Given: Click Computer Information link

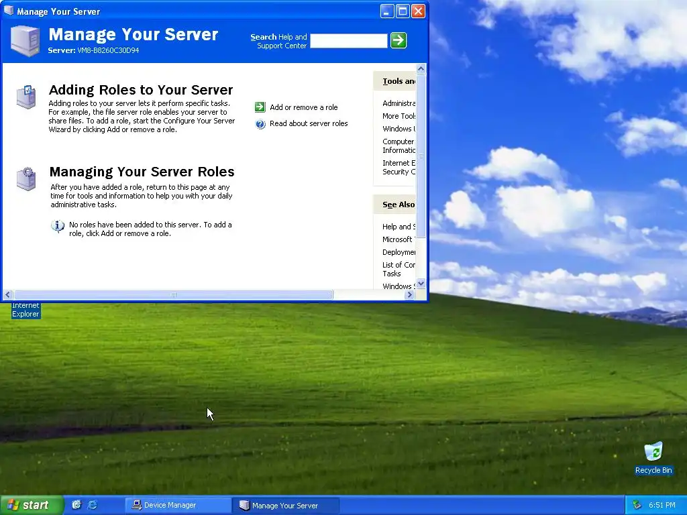Looking at the screenshot, I should click(399, 146).
